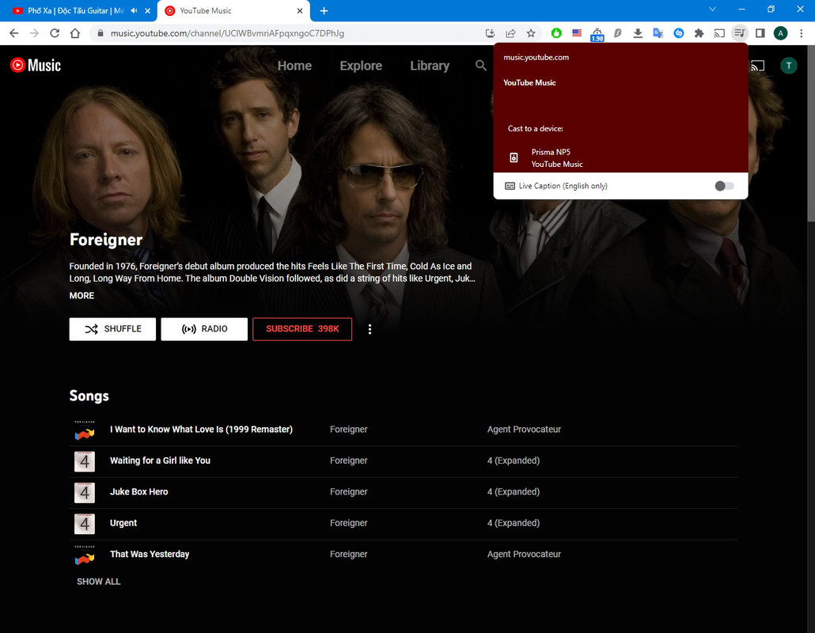Click the YouTube Music logo
Screen dimensions: 815x633
[36, 65]
